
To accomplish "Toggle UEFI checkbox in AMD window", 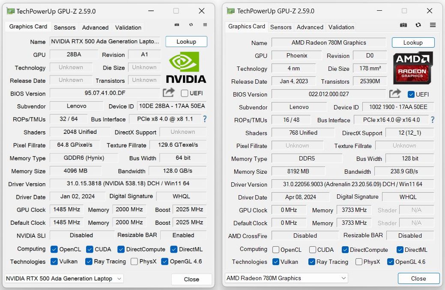I will point(411,94).
